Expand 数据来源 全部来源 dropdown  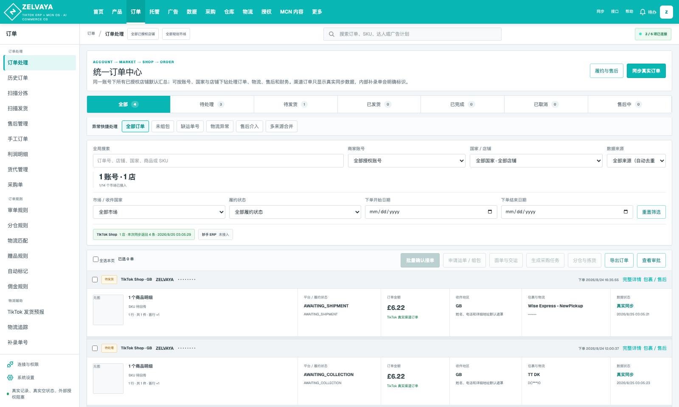point(636,161)
